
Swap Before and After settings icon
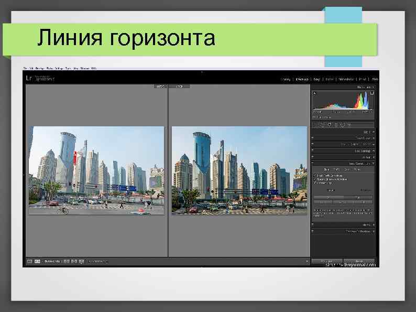pos(81,262)
